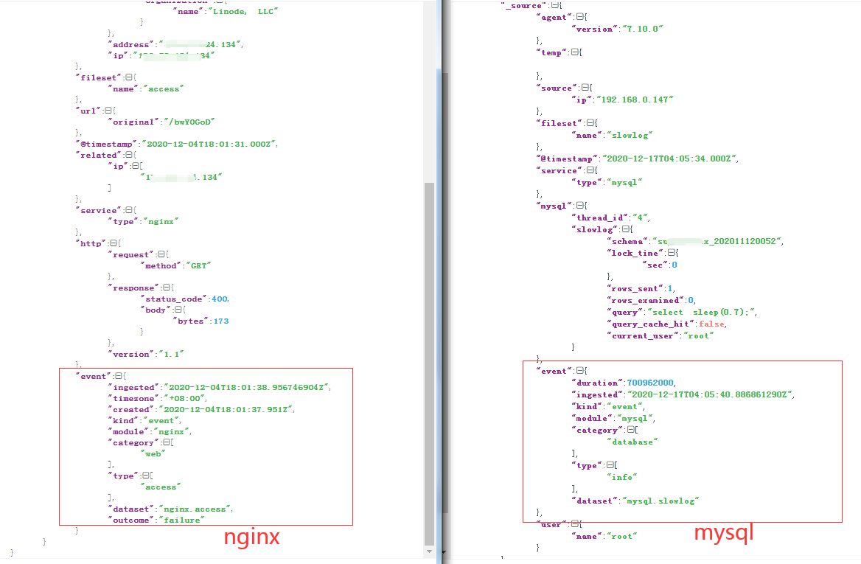861x564 pixels.
Task: Select ingested "2020-12-04T18:01:38.956746904Z"
Action: [x=246, y=387]
